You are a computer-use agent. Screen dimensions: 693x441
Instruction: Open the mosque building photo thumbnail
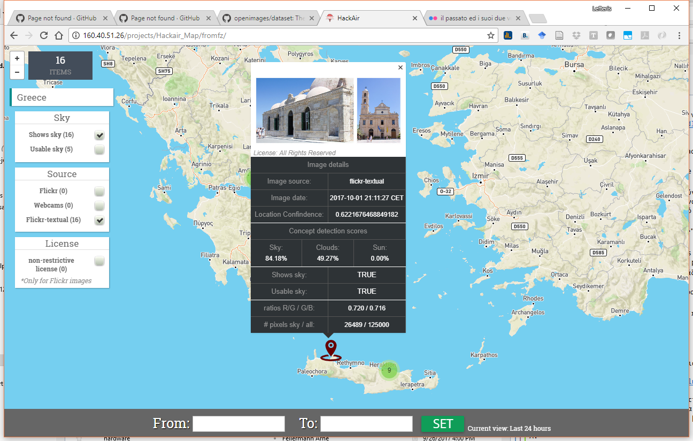pyautogui.click(x=305, y=110)
